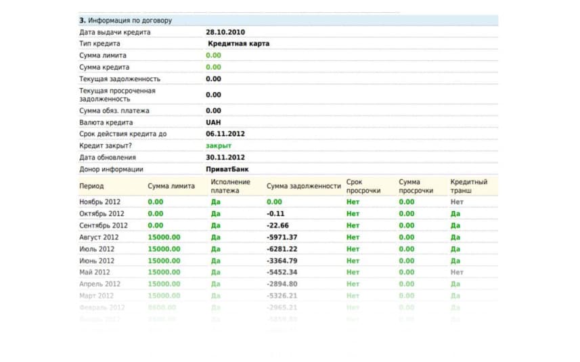Click the "Исполнение платежа" column header
The width and height of the screenshot is (580, 362).
click(231, 186)
